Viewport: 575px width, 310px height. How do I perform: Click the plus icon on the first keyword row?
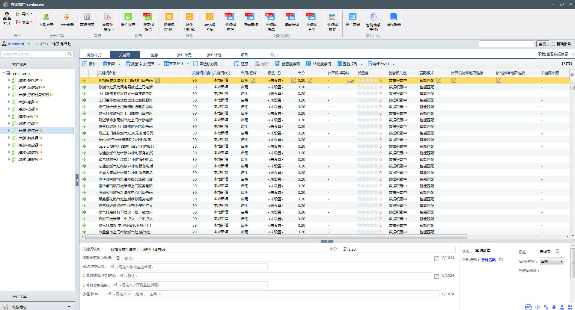84,80
